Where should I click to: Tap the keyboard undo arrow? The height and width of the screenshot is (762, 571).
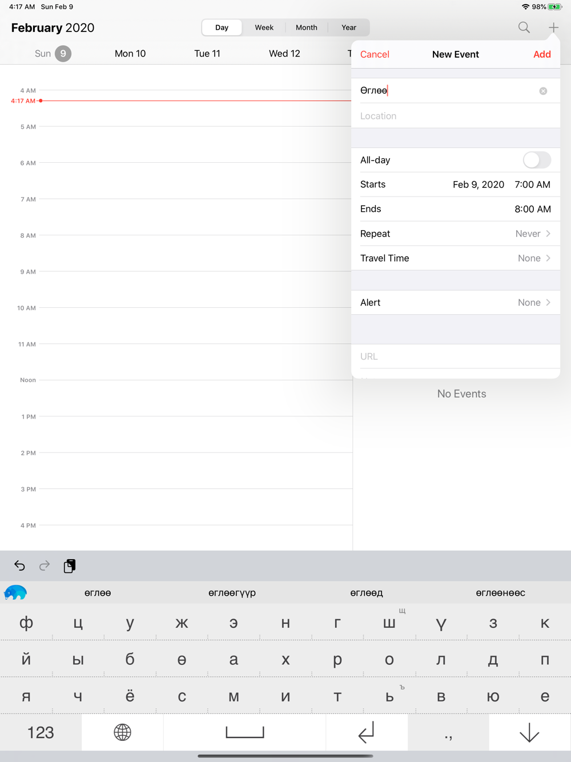click(19, 566)
